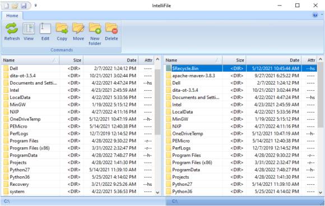Viewport: 325px width, 206px height.
Task: Select NXP folder in right pane
Action: tap(242, 127)
